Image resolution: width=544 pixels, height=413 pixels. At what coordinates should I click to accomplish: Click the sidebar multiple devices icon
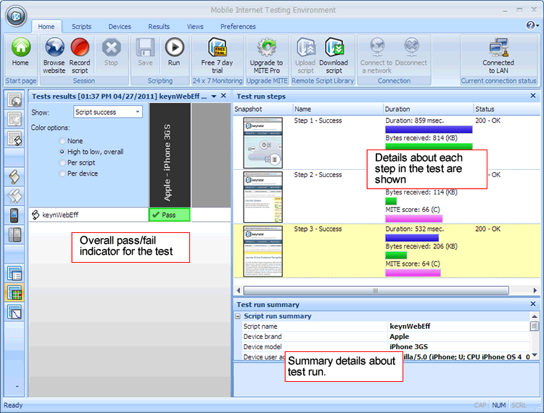(x=15, y=234)
